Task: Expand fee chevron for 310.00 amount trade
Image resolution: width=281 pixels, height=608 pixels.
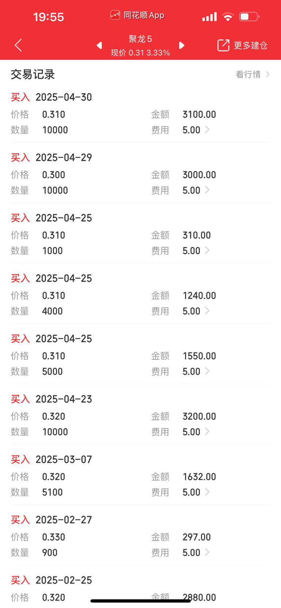Action: (x=207, y=250)
